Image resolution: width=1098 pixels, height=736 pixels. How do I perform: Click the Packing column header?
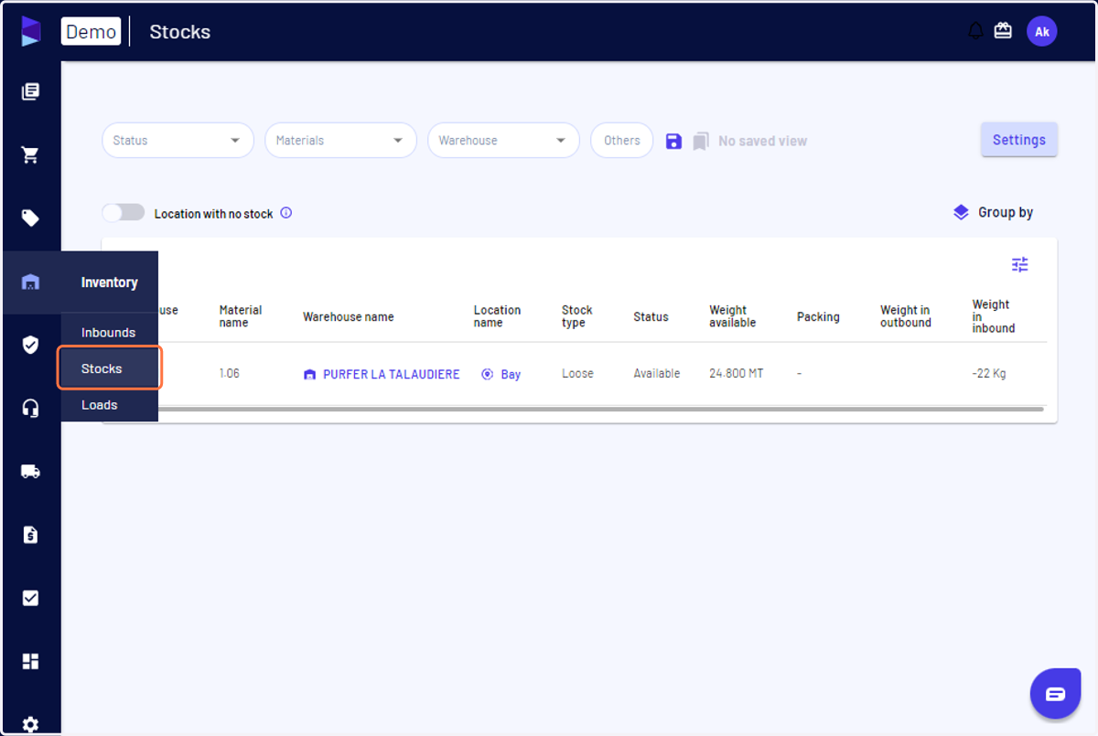(x=818, y=317)
